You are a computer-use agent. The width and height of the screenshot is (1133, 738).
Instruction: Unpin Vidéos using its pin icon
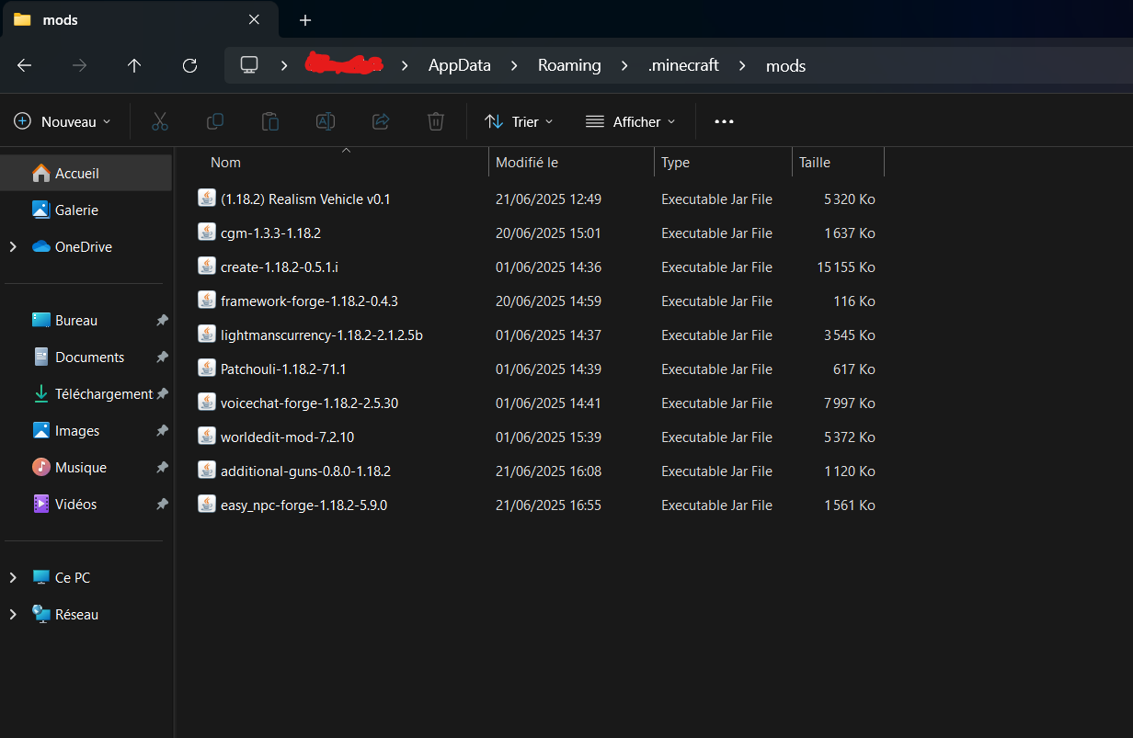click(x=162, y=504)
